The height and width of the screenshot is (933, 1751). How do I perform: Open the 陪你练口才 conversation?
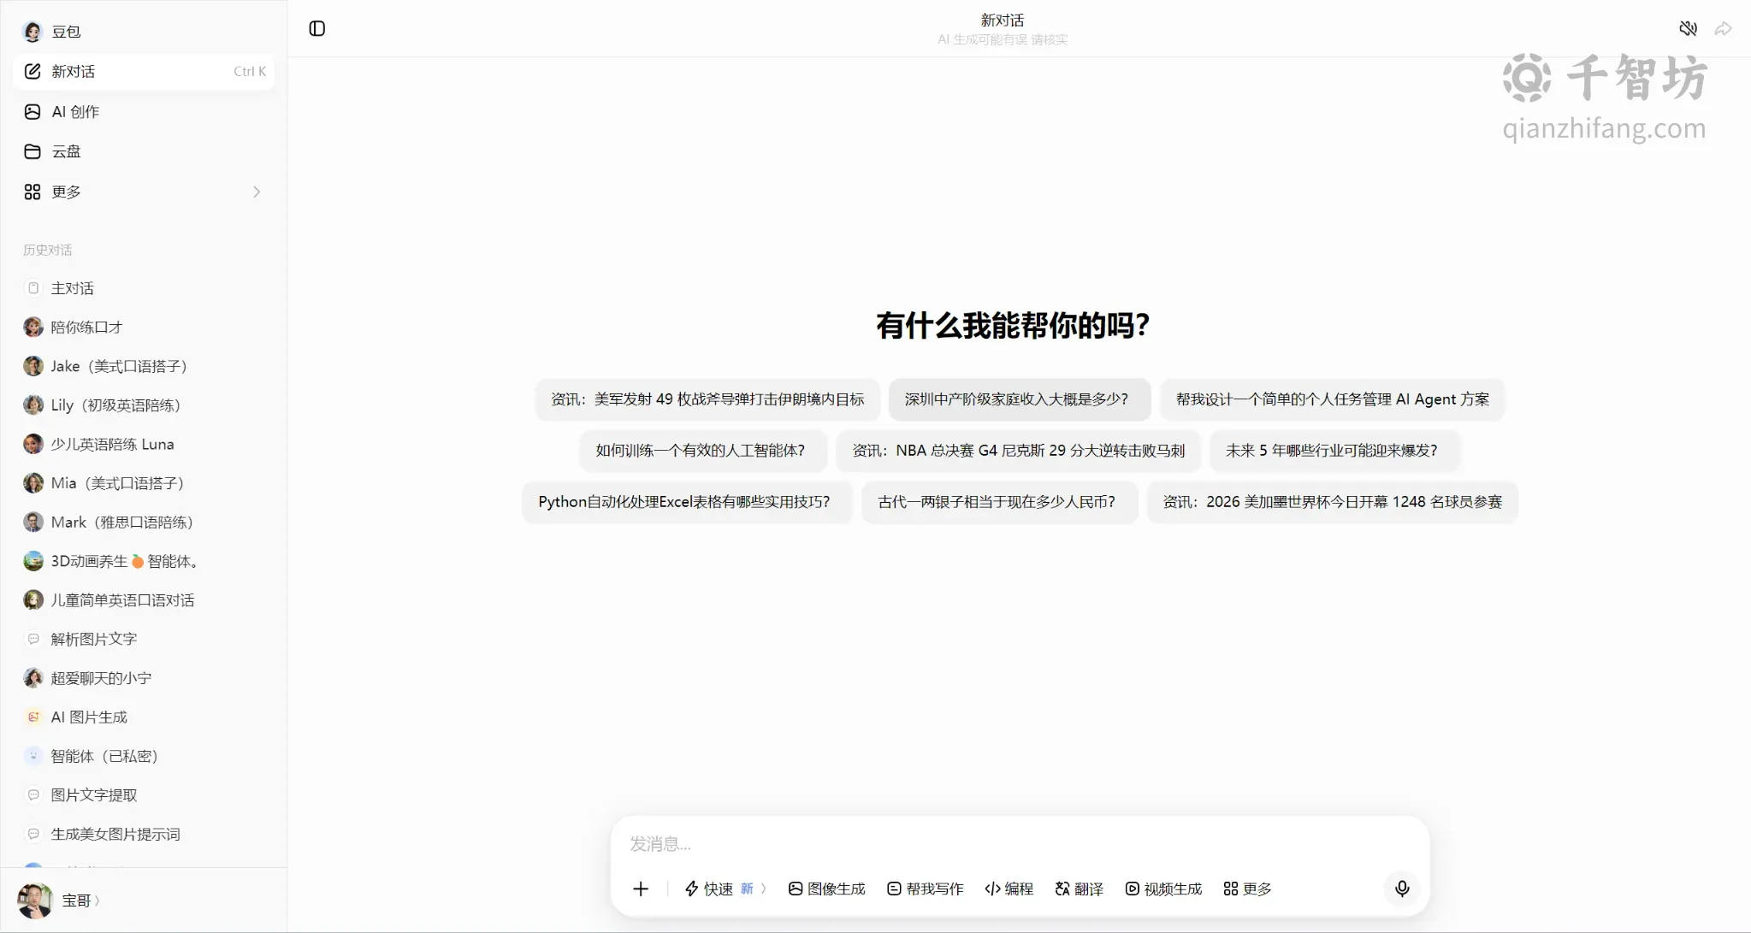pyautogui.click(x=144, y=327)
